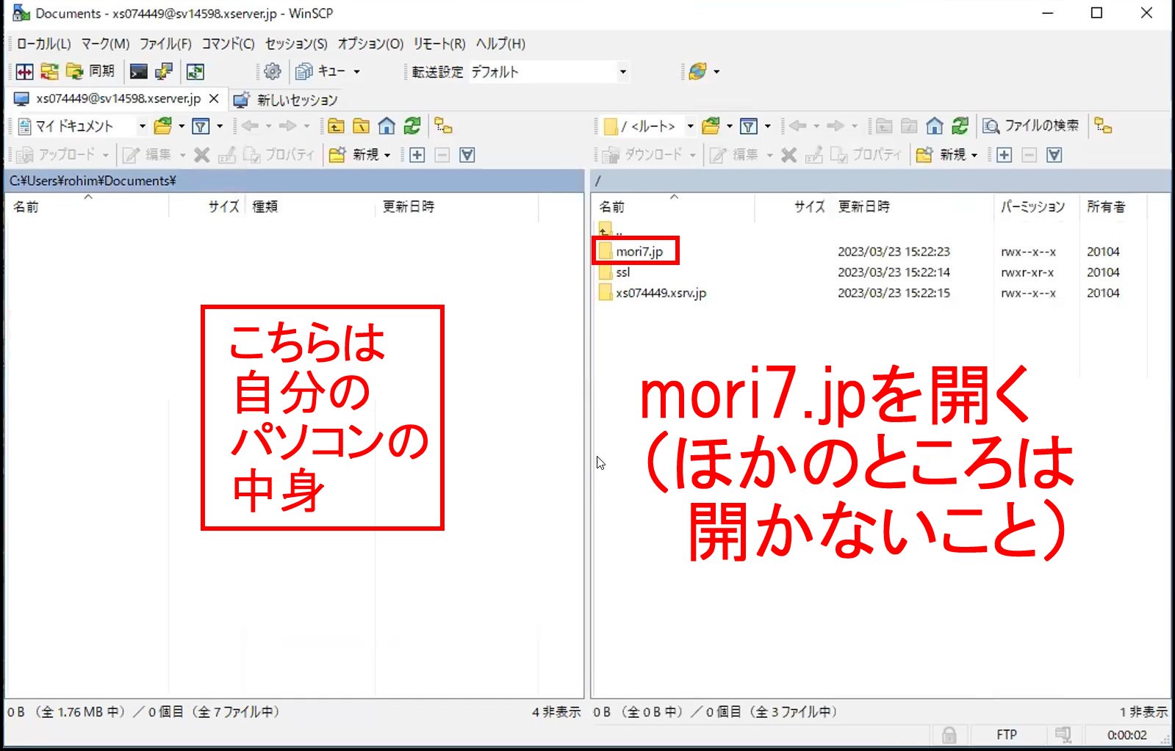
Task: Toggle local directory tree icon
Action: pyautogui.click(x=443, y=126)
